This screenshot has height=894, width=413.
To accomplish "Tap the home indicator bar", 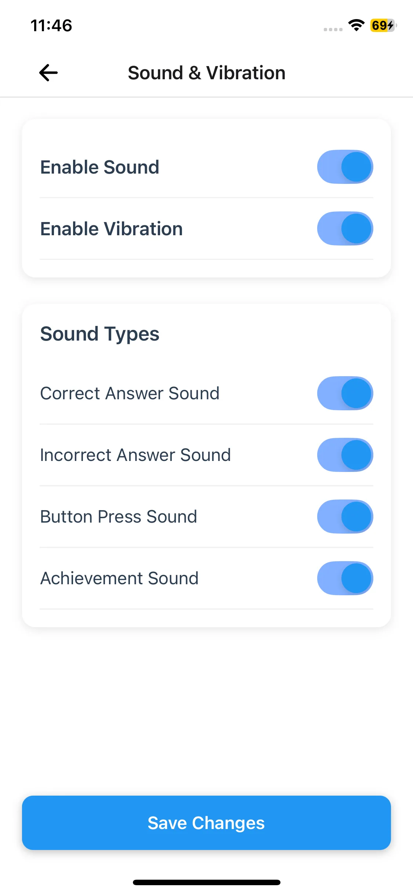I will 206,882.
